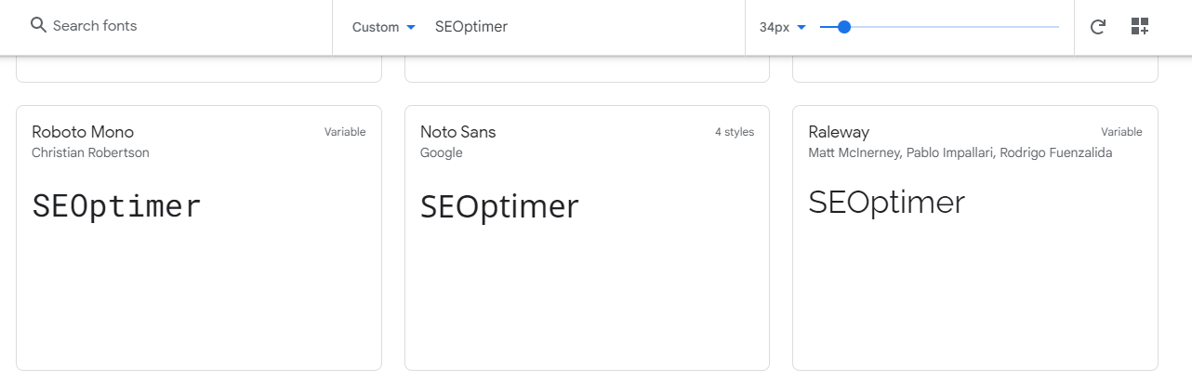
Task: Open the Roboto Mono font title
Action: pyautogui.click(x=83, y=132)
